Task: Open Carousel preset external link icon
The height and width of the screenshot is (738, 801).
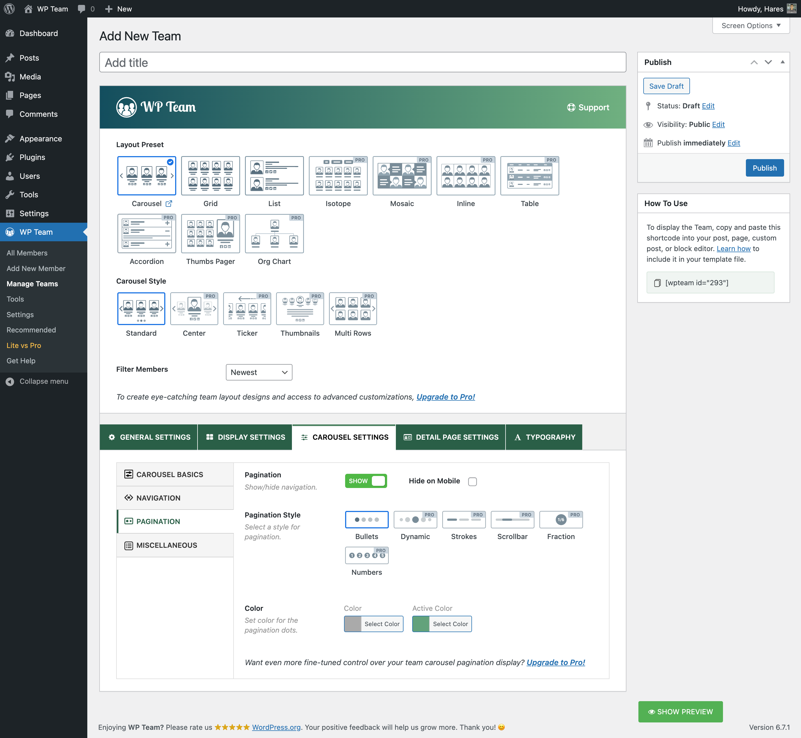Action: coord(169,204)
